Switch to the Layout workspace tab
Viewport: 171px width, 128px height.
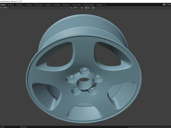[3, 5]
